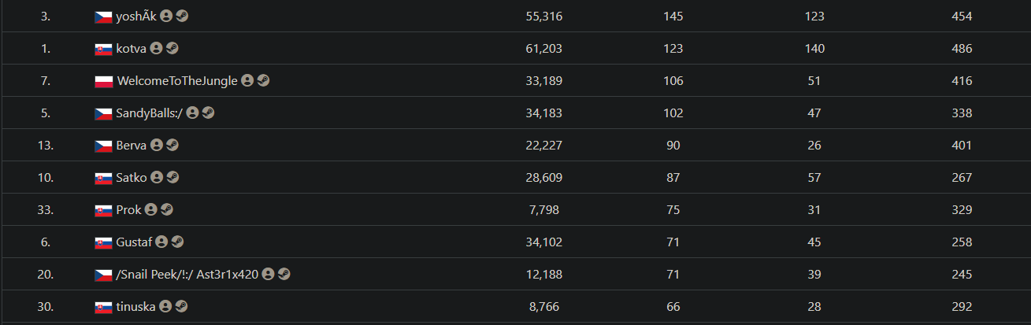The image size is (1031, 325).
Task: Click rank 33. in the Prok row
Action: point(45,210)
